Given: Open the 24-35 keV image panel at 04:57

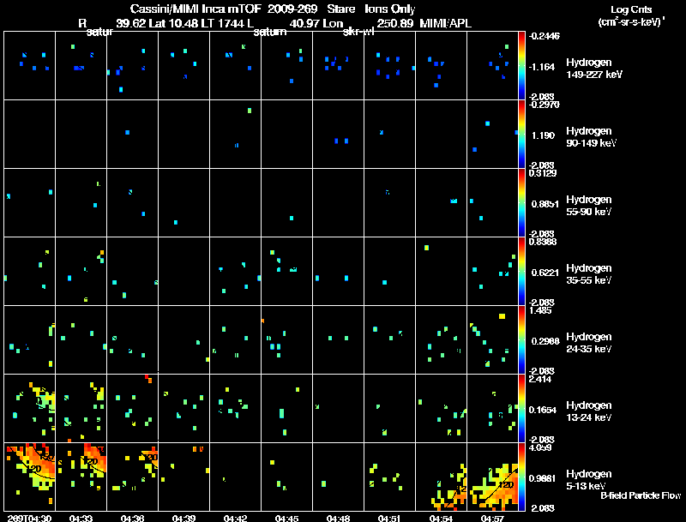Looking at the screenshot, I should (x=492, y=339).
